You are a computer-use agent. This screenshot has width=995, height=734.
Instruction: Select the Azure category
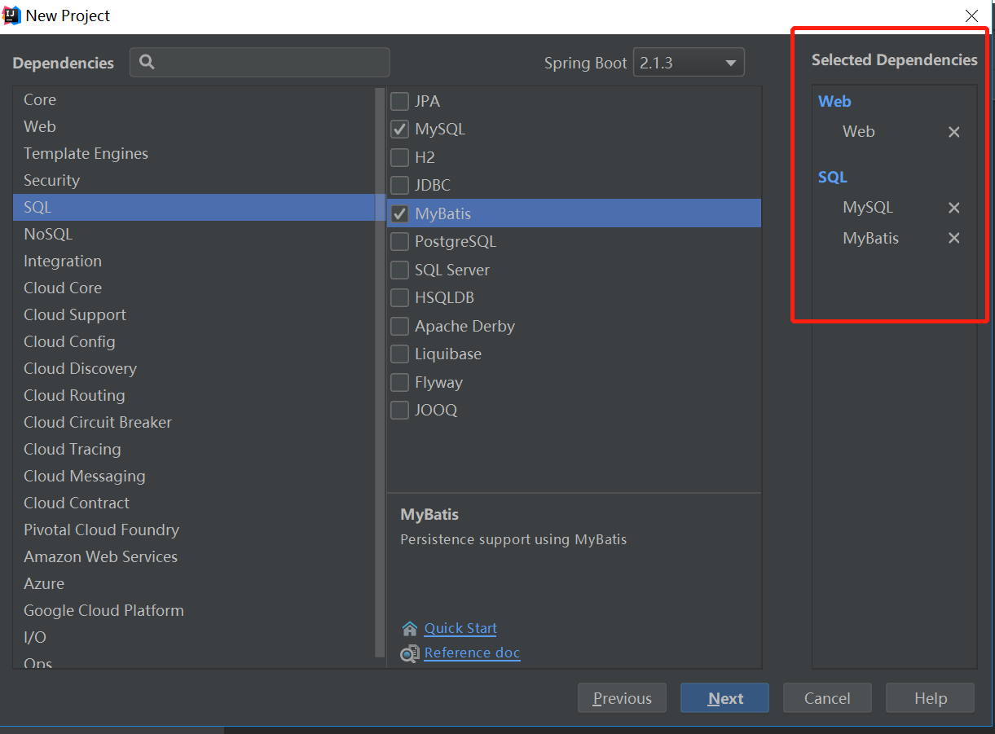tap(193, 583)
